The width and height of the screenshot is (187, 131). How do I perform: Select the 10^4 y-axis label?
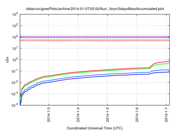click(x=15, y=14)
